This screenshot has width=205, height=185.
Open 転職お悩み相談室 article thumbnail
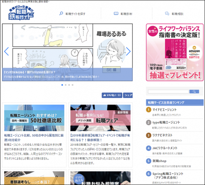100,178
